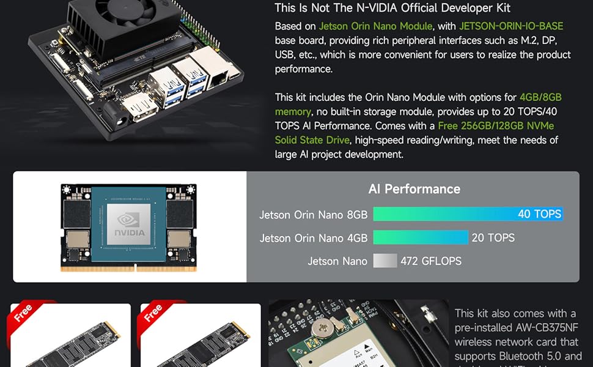Click the AI Performance heading
The height and width of the screenshot is (367, 593).
[x=414, y=189]
